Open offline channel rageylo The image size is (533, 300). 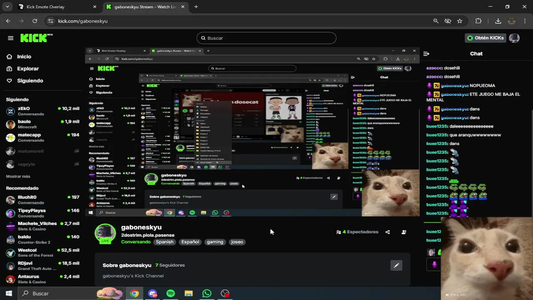(x=42, y=164)
